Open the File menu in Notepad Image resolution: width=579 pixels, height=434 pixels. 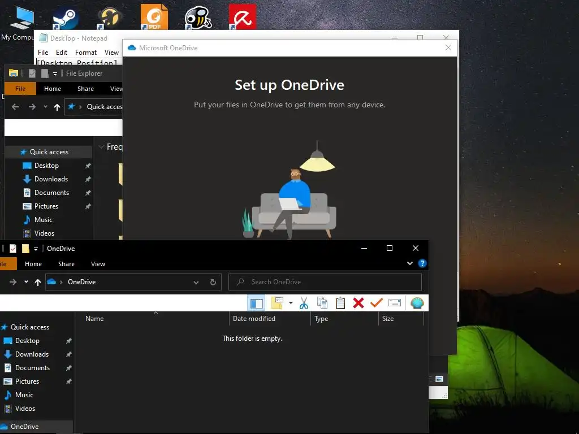[x=43, y=53]
